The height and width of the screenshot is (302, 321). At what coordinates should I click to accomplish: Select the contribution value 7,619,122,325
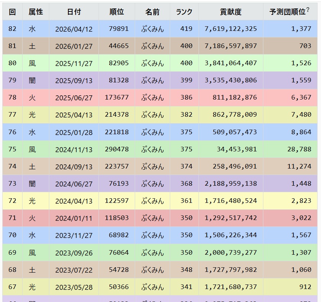pos(231,29)
